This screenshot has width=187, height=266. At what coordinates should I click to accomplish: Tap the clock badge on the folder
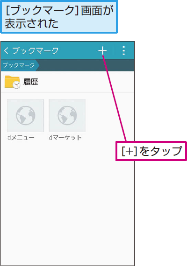[x=16, y=84]
